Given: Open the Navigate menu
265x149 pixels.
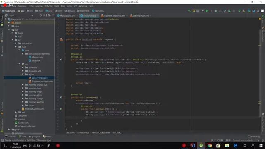Looking at the screenshot, I should [x=22, y=6].
